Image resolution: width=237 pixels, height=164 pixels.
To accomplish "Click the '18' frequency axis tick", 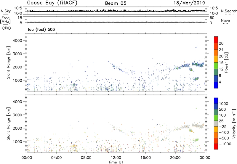I will (20, 18).
